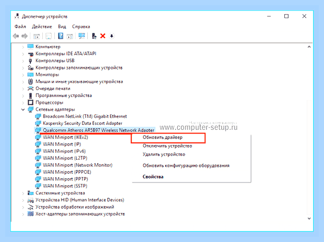
Task: Click the Хост-адаптеры запоминающих устройств icon
Action: tap(30, 214)
